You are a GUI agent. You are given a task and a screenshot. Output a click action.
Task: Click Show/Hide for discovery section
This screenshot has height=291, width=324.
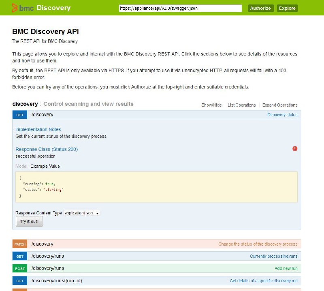(x=211, y=105)
